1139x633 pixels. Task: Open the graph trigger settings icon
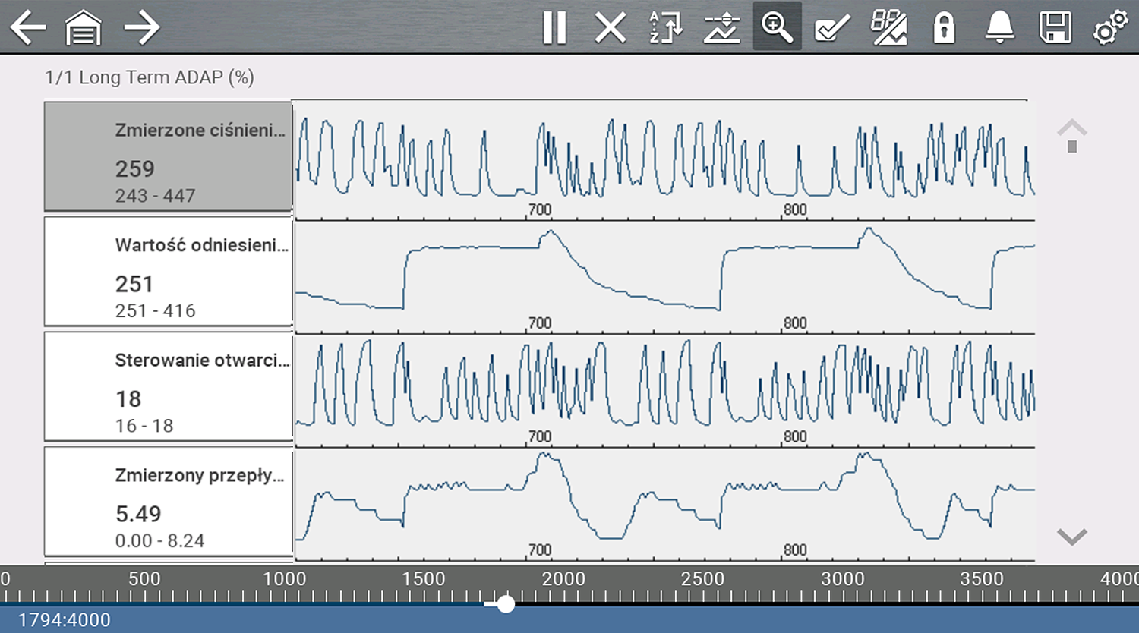721,28
